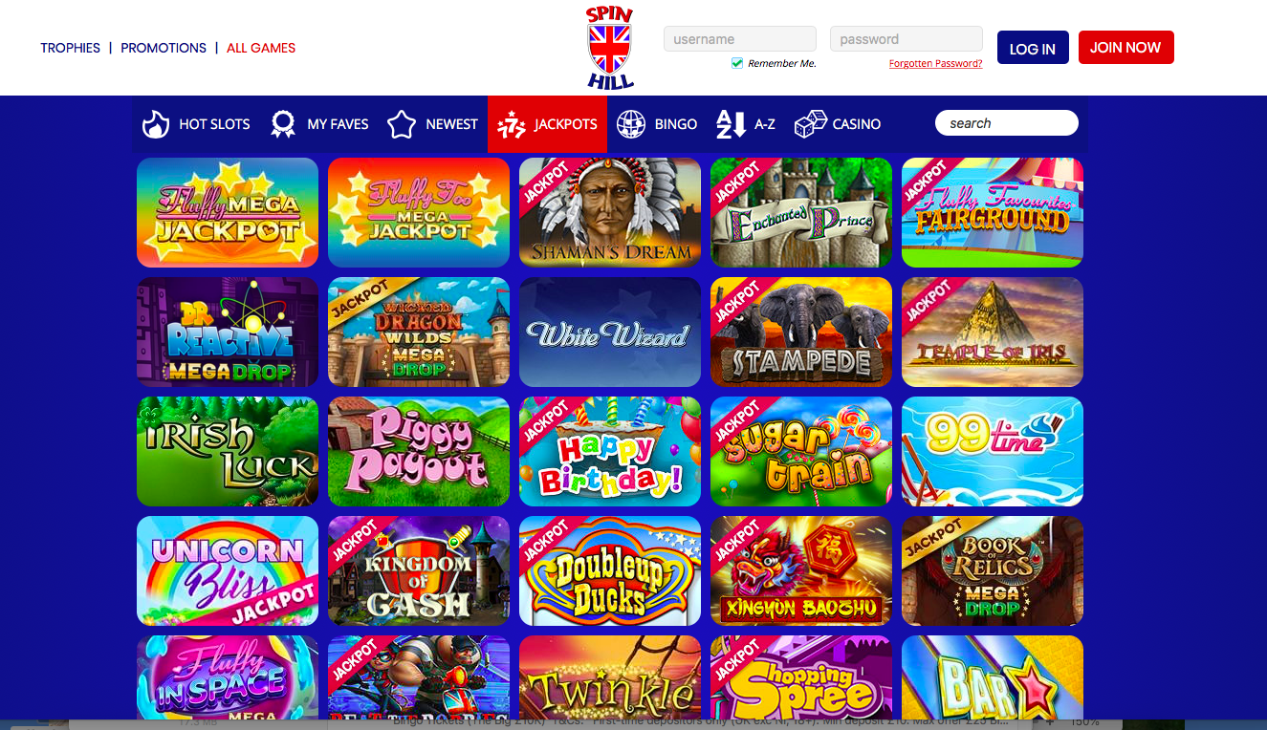The width and height of the screenshot is (1267, 730).
Task: Select the Newest star icon
Action: tap(402, 123)
